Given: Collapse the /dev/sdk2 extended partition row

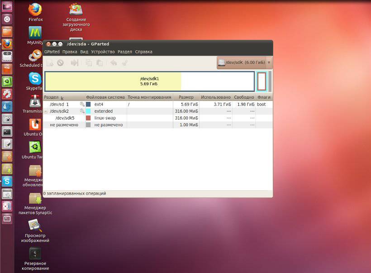Looking at the screenshot, I should click(46, 111).
